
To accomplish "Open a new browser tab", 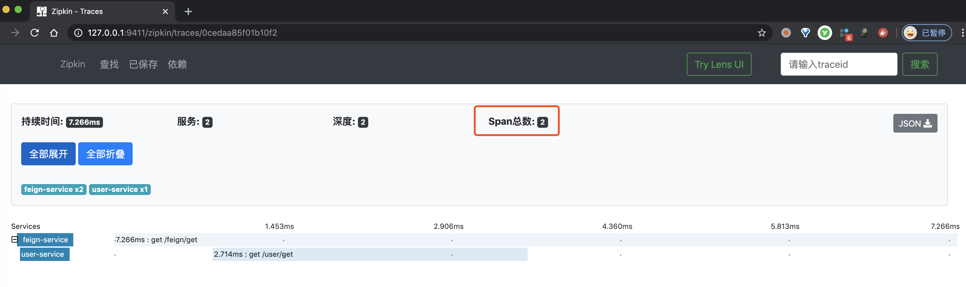I will tap(188, 12).
